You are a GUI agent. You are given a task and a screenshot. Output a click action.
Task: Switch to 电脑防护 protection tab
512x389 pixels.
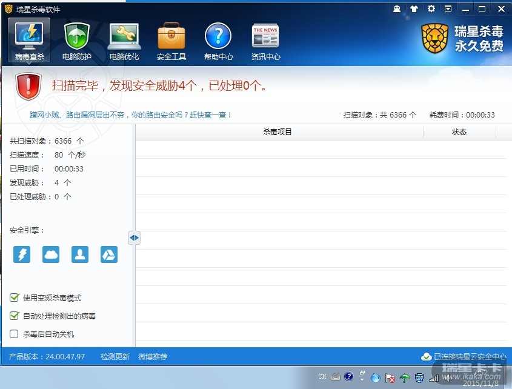click(x=77, y=40)
